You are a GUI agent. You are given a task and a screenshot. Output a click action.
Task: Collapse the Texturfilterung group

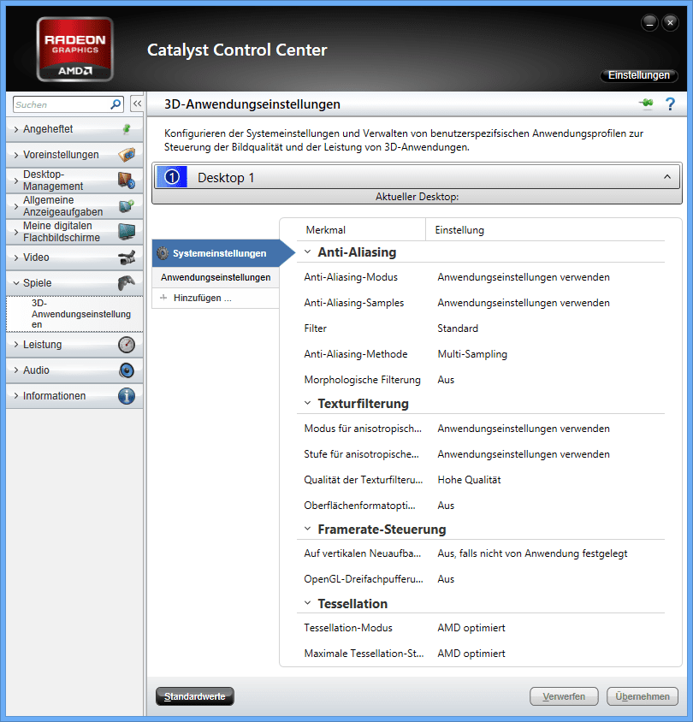pyautogui.click(x=308, y=403)
